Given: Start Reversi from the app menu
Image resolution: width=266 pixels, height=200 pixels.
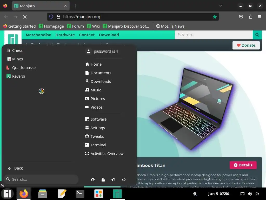Looking at the screenshot, I should [16, 76].
